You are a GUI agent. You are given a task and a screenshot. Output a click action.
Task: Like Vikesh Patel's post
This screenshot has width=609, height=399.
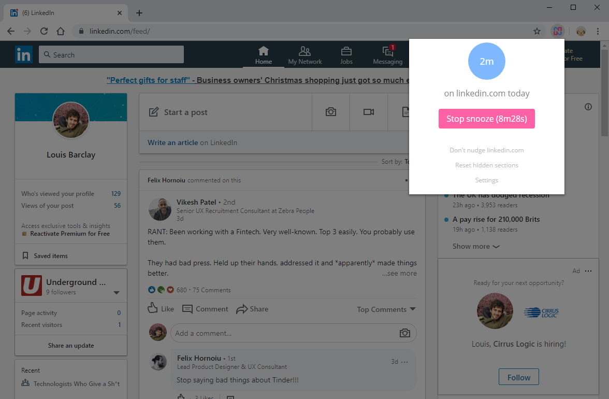(161, 308)
